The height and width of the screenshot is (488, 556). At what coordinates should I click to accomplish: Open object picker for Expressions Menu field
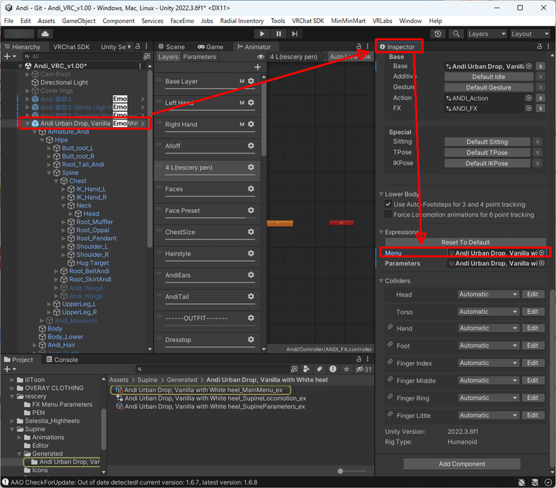542,253
